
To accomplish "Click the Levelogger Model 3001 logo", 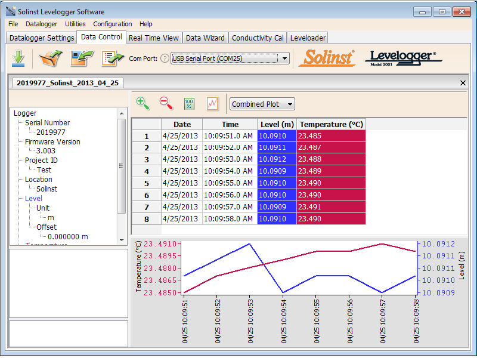I will tap(403, 58).
